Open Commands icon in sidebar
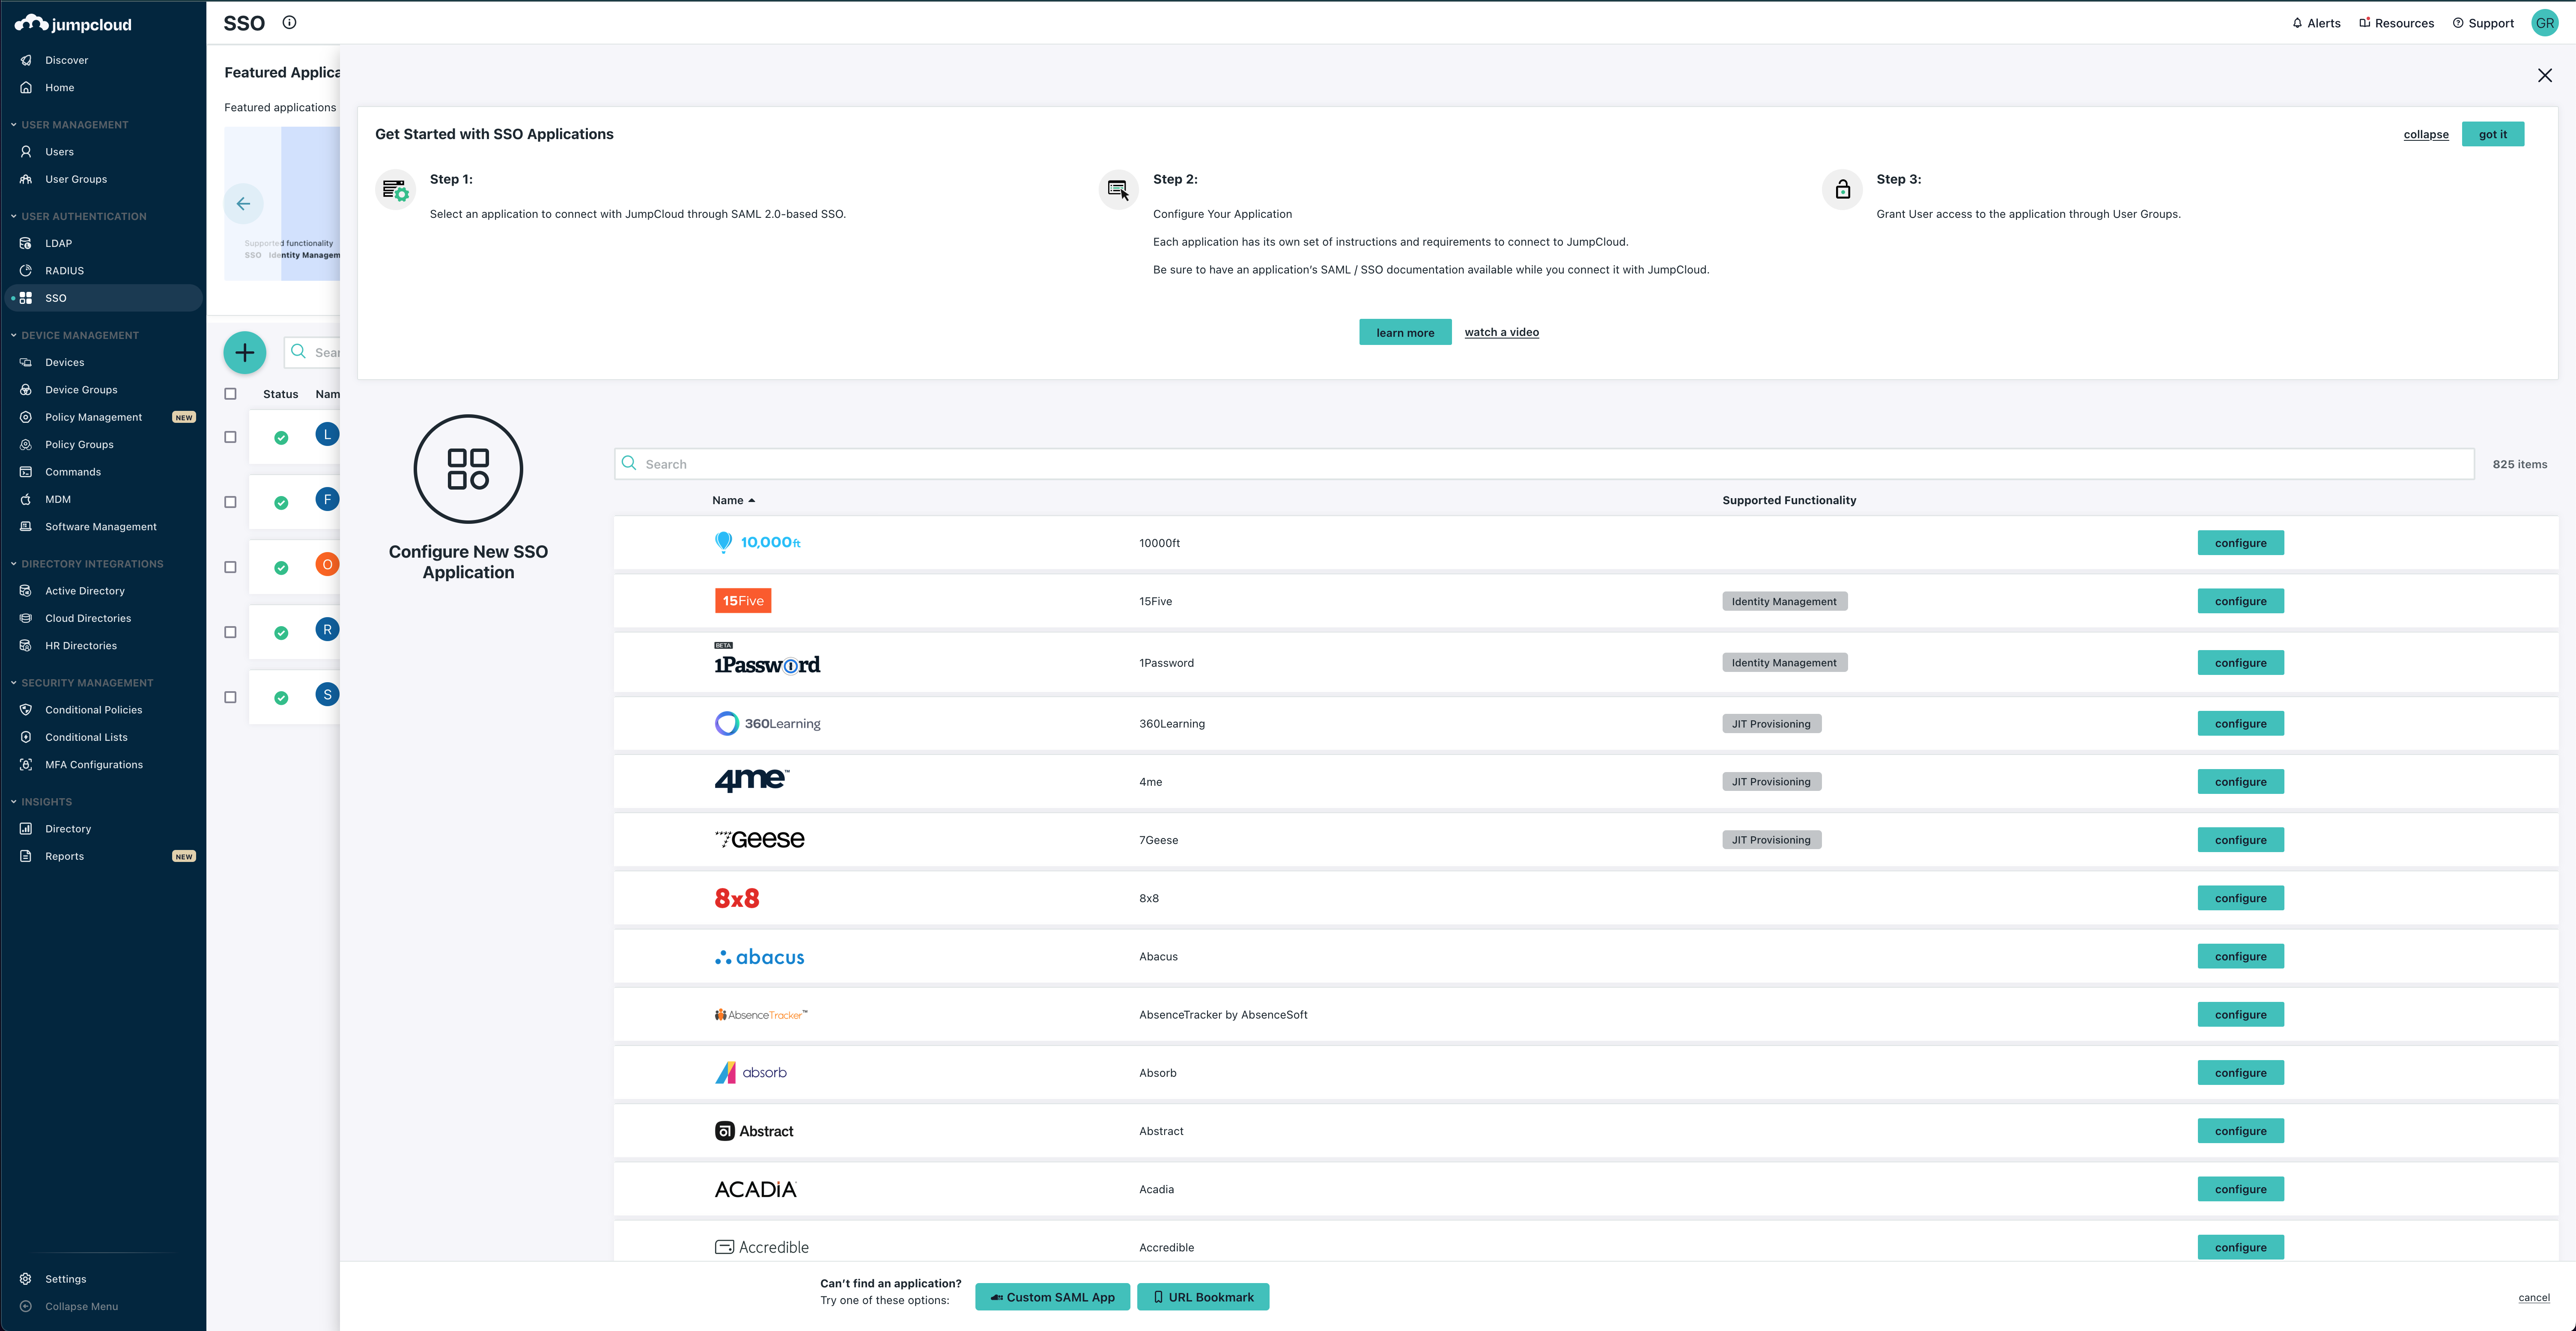Screen dimensions: 2576x1331 26,472
